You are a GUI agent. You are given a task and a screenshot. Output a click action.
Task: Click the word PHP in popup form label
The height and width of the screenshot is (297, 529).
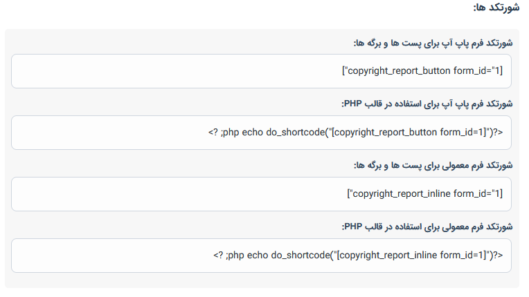(353, 104)
